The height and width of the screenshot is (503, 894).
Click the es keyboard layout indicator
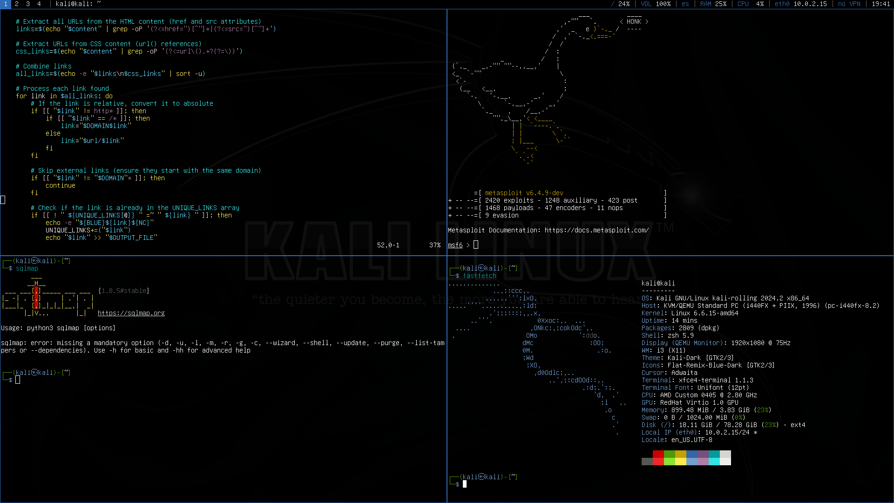[x=685, y=4]
